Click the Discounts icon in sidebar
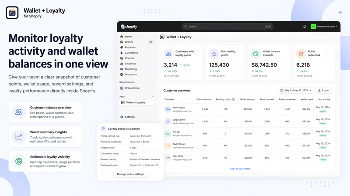This screenshot has width=350, height=196. click(122, 74)
